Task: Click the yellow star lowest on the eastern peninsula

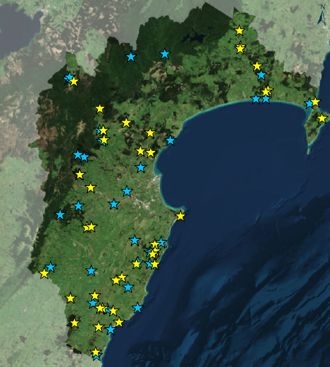Action: pyautogui.click(x=322, y=118)
